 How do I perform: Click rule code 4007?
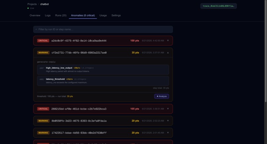[x=41, y=68]
